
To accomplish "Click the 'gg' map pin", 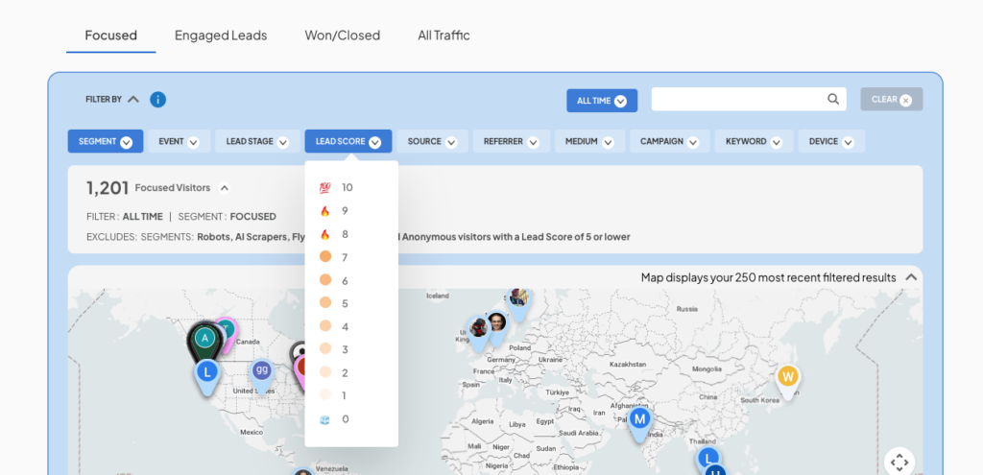I will [x=261, y=374].
